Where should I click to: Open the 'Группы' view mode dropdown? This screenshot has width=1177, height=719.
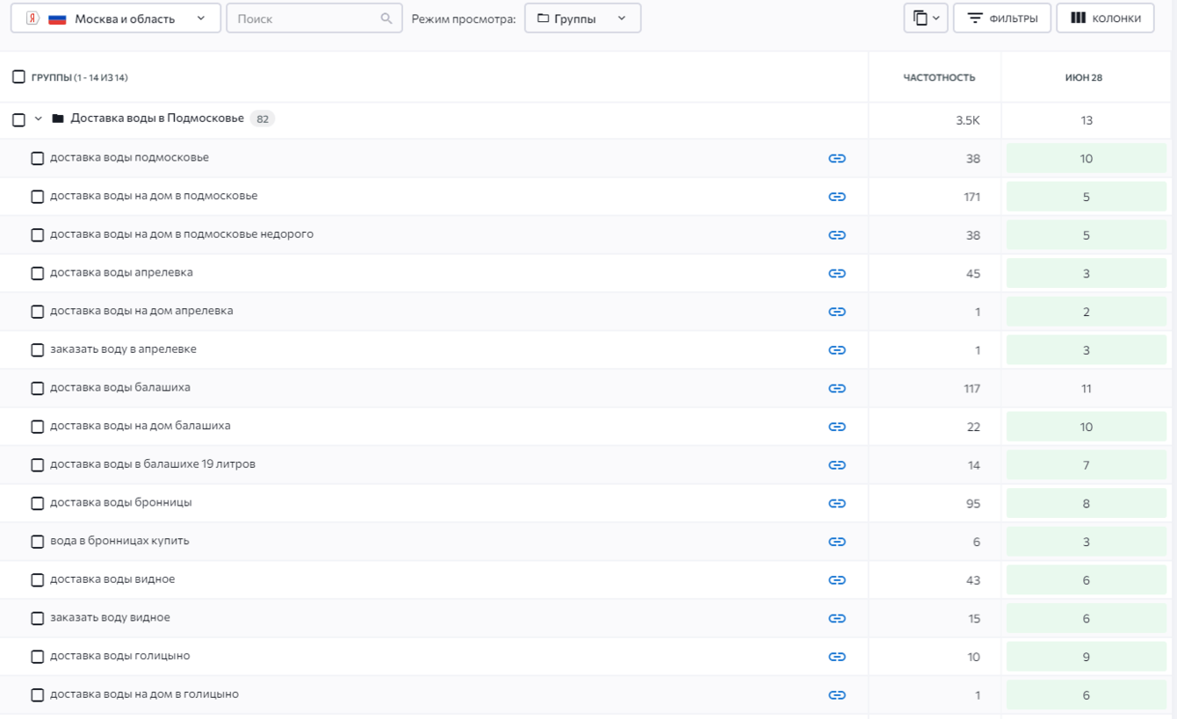point(582,18)
